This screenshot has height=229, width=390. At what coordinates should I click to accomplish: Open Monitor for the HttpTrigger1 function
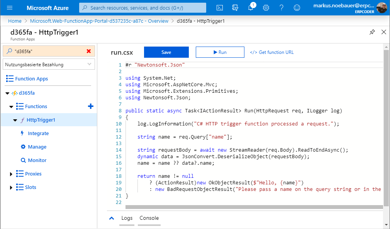click(36, 160)
